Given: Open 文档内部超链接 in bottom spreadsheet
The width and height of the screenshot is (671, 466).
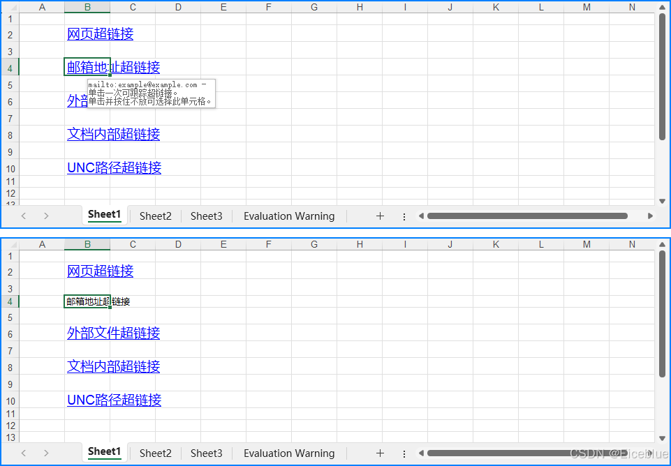Looking at the screenshot, I should (x=113, y=366).
